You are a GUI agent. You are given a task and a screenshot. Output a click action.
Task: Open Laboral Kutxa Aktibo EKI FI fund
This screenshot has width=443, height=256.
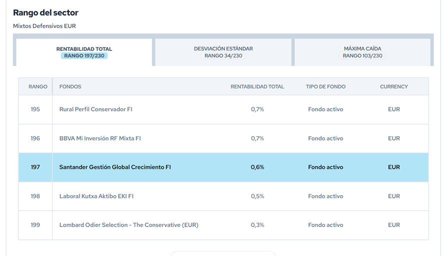[x=96, y=196]
